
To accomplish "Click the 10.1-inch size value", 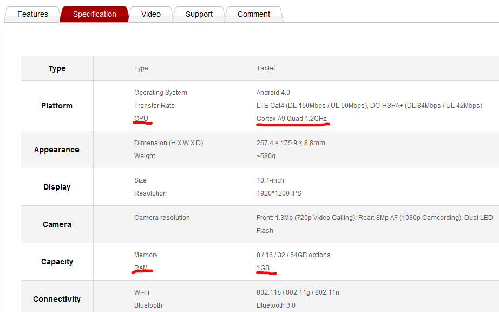I will pos(270,180).
